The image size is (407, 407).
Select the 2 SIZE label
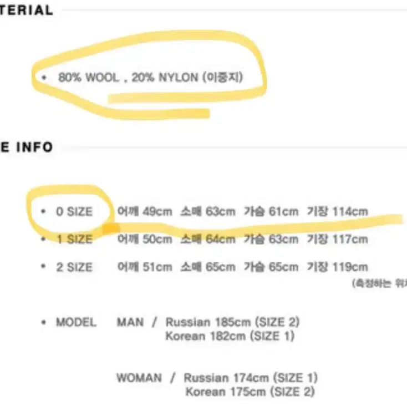pyautogui.click(x=74, y=267)
